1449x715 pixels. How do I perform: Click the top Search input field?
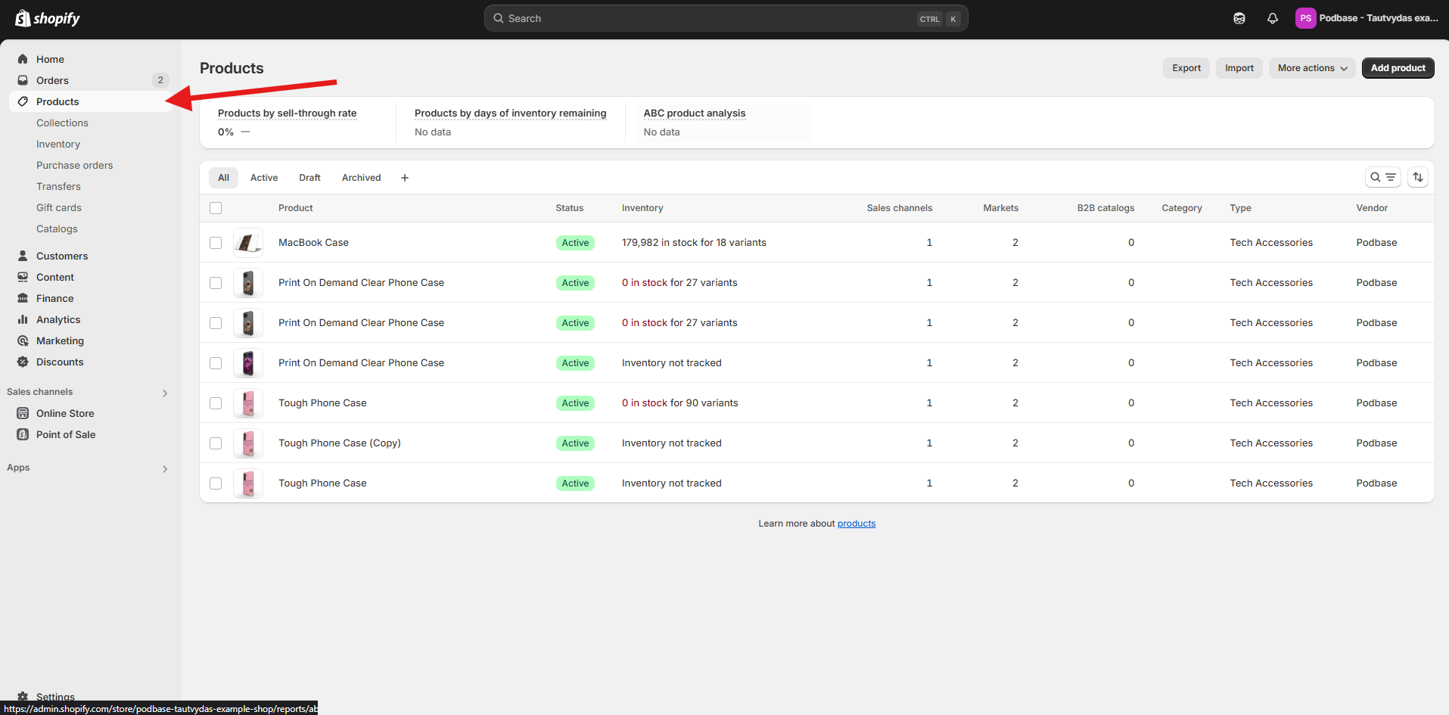[711, 18]
